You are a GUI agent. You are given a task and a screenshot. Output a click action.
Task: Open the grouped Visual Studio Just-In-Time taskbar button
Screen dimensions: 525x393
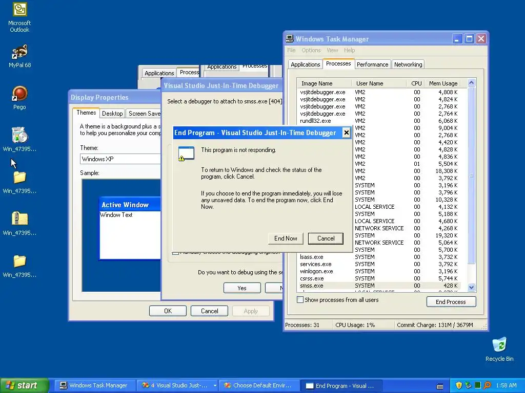click(177, 385)
